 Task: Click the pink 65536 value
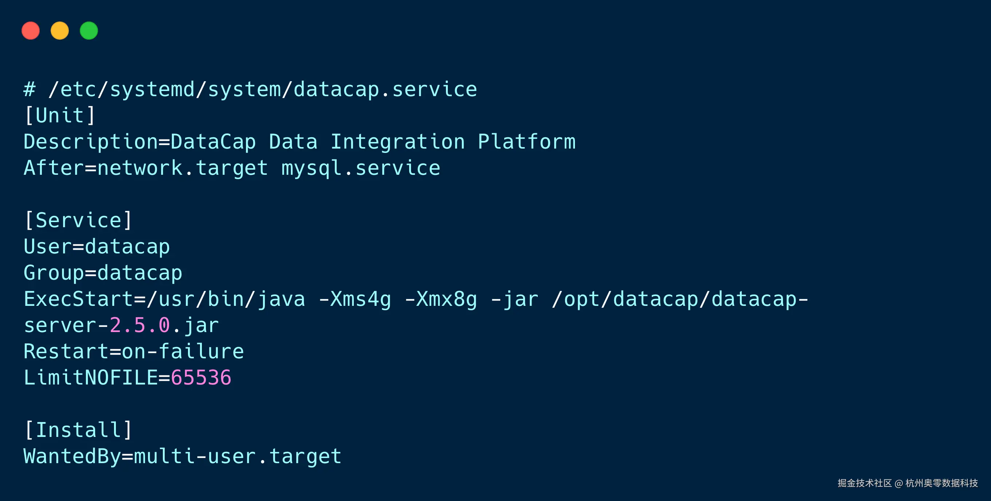click(x=201, y=378)
